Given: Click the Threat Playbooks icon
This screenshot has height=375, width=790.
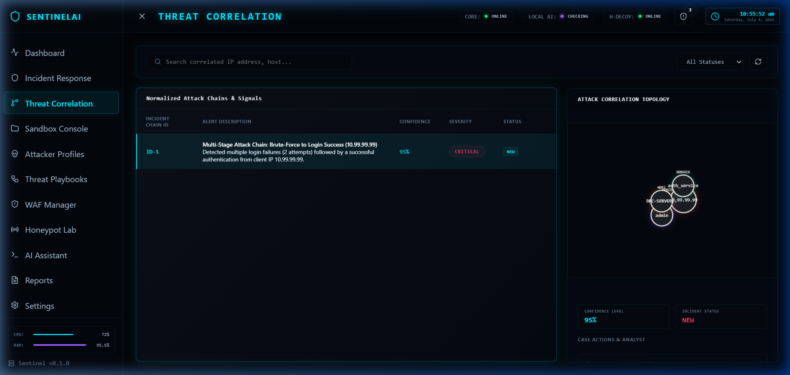Looking at the screenshot, I should (x=15, y=179).
